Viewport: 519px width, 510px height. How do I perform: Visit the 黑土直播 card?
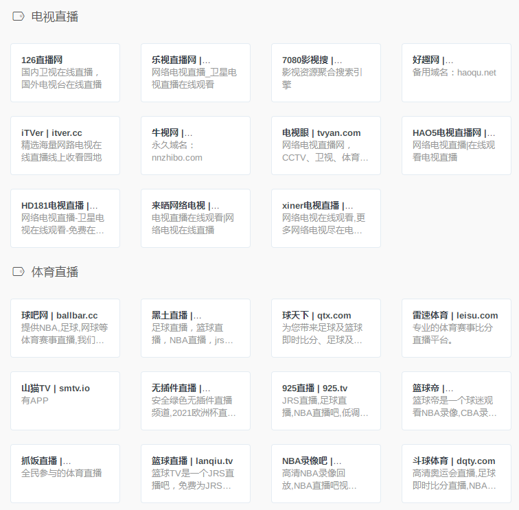[196, 328]
